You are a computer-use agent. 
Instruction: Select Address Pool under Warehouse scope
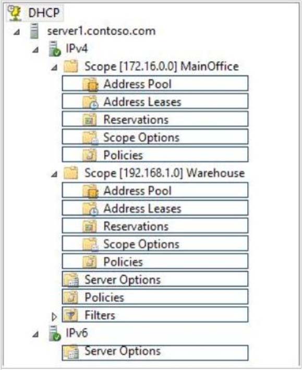pos(155,190)
